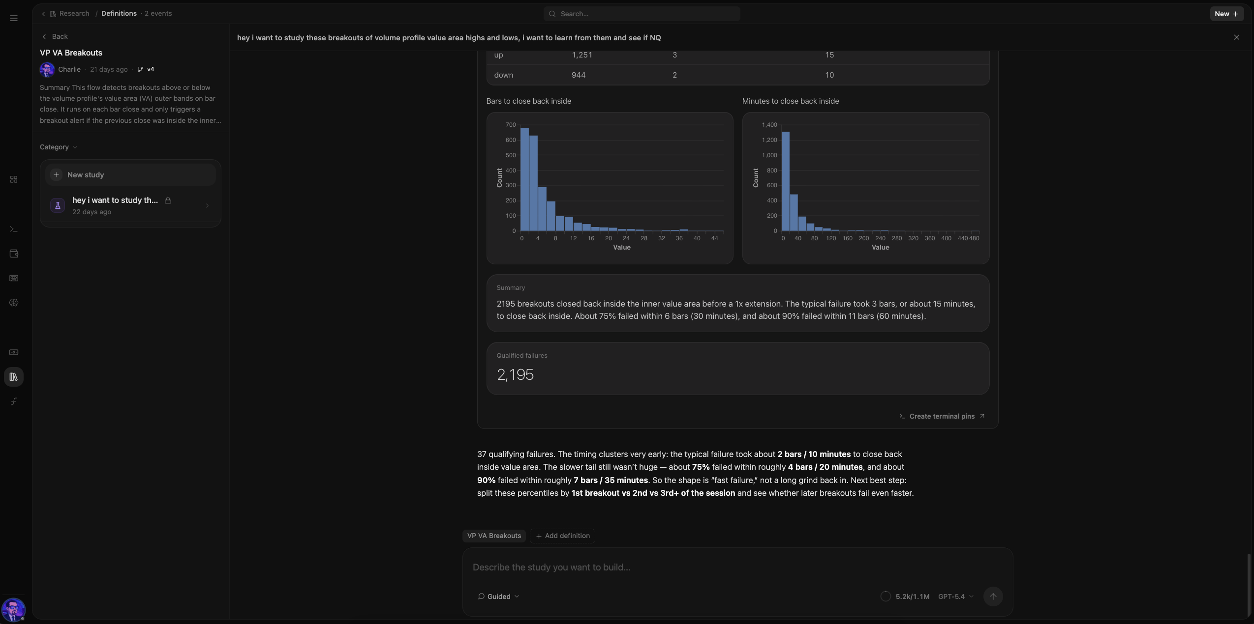
Task: Open the dashboard grid icon in the sidebar
Action: pos(14,179)
